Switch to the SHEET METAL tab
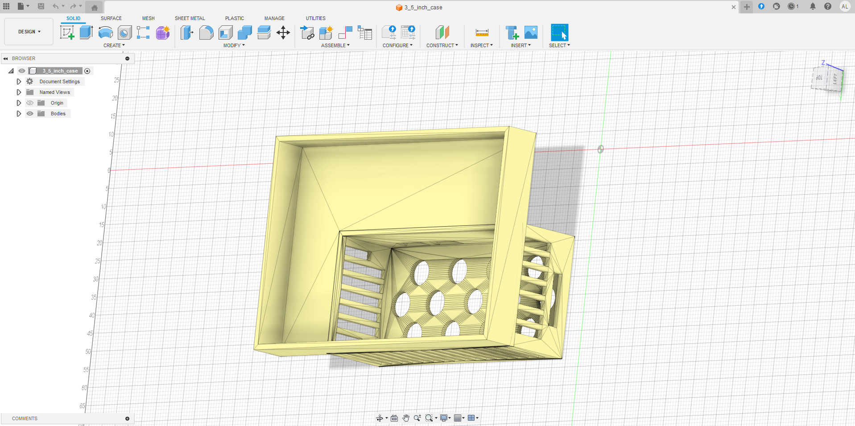855x426 pixels. tap(190, 18)
